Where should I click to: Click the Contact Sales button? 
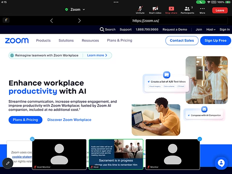click(182, 41)
